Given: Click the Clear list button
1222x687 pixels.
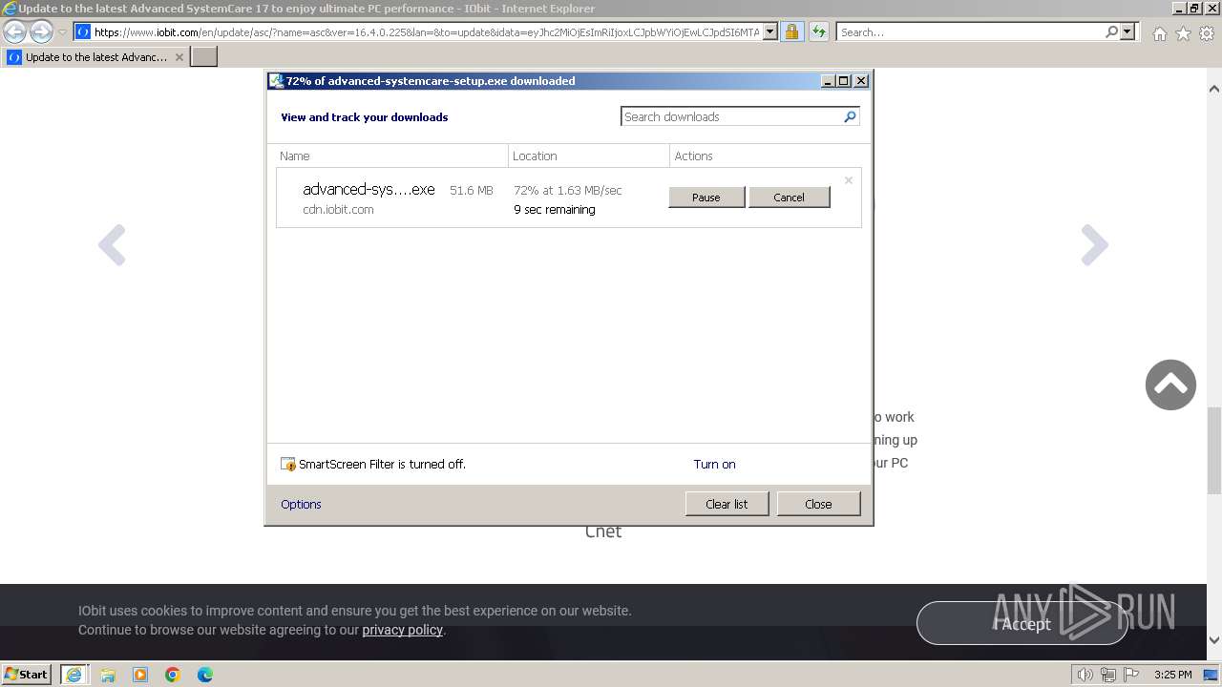Looking at the screenshot, I should pyautogui.click(x=727, y=504).
